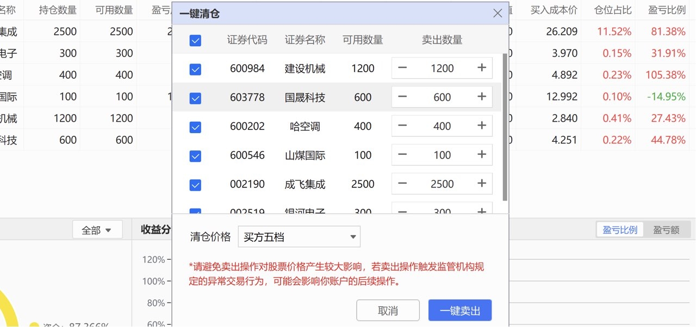Image resolution: width=696 pixels, height=327 pixels.
Task: Click the 取消 button
Action: tap(388, 311)
